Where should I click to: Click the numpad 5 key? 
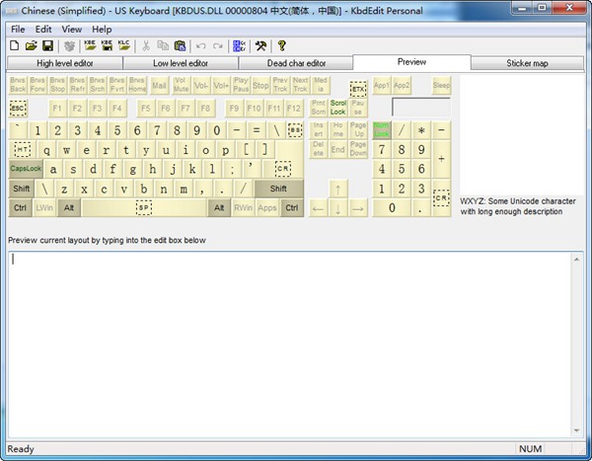(402, 169)
